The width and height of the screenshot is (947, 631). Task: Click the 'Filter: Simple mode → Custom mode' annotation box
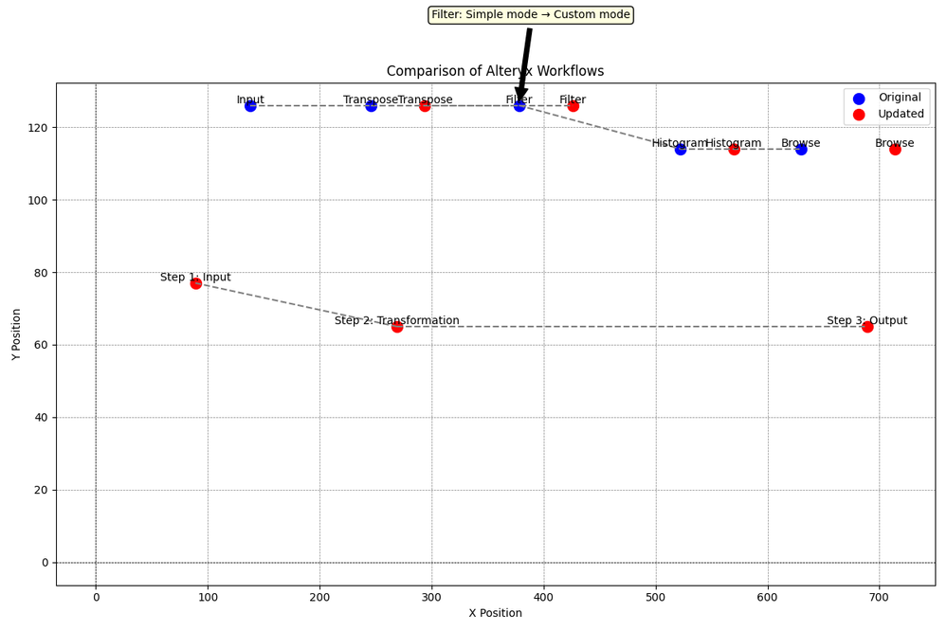point(531,14)
